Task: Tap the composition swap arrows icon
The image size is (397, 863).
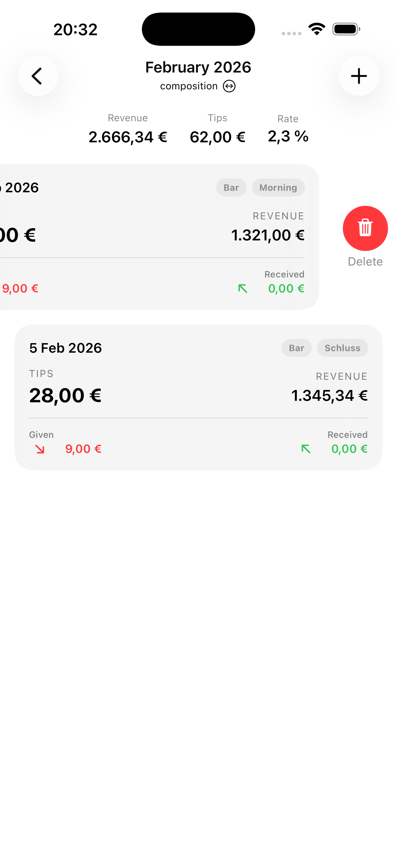Action: click(229, 86)
